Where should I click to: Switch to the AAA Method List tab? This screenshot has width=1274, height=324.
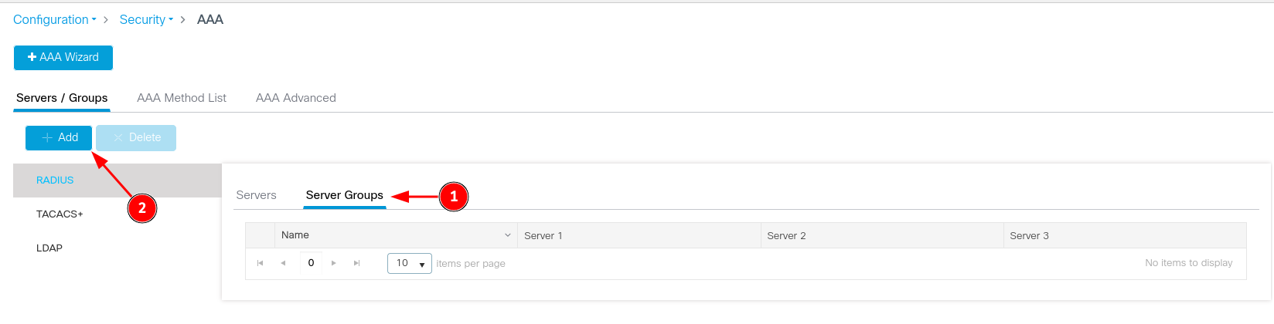182,98
